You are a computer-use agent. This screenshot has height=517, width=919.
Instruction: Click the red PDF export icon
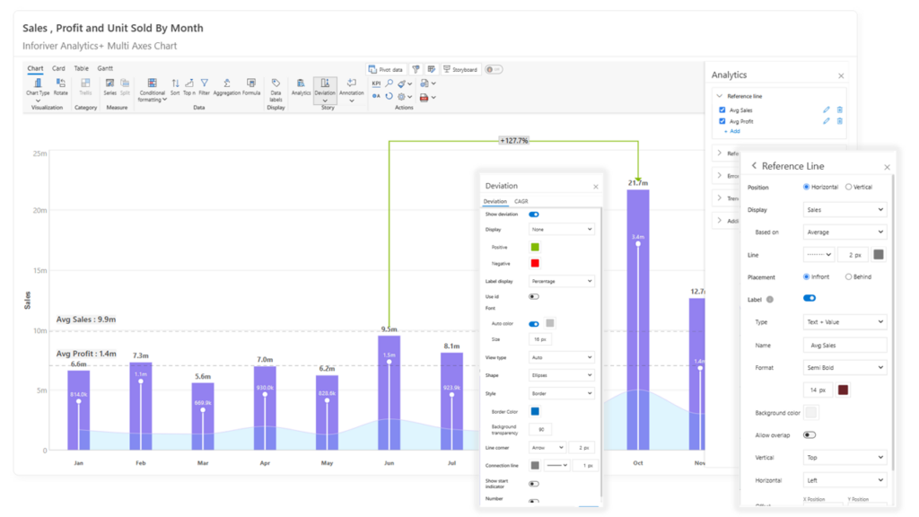pos(424,97)
